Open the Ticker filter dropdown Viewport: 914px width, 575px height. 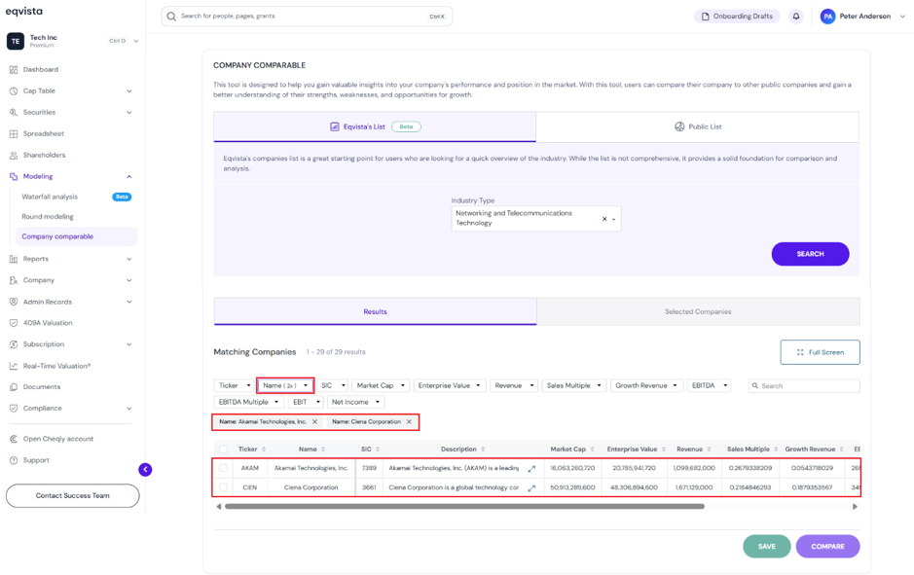click(235, 385)
